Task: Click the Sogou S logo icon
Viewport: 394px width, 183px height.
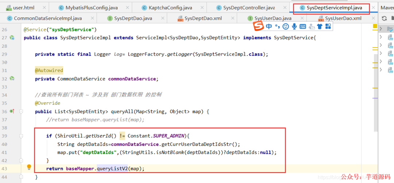Action: tap(259, 26)
